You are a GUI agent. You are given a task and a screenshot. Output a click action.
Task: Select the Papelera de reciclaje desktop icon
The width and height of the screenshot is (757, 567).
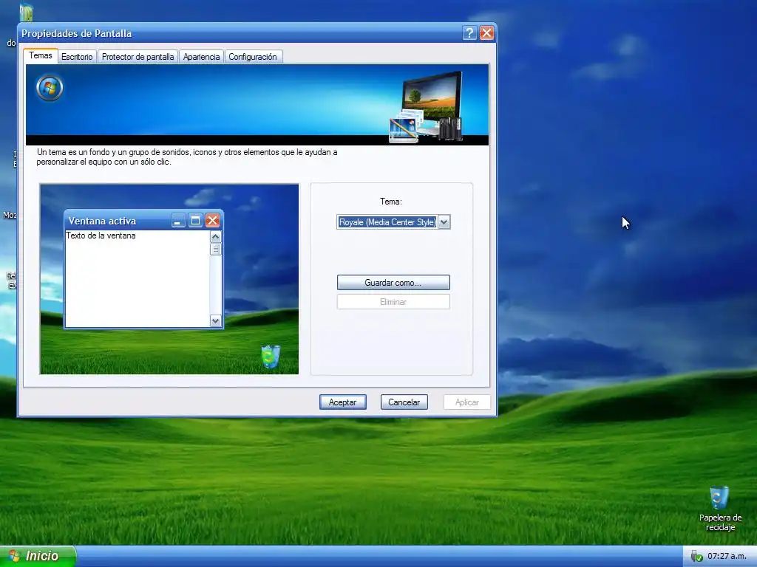[720, 509]
